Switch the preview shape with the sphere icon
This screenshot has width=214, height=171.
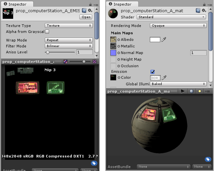[192, 91]
